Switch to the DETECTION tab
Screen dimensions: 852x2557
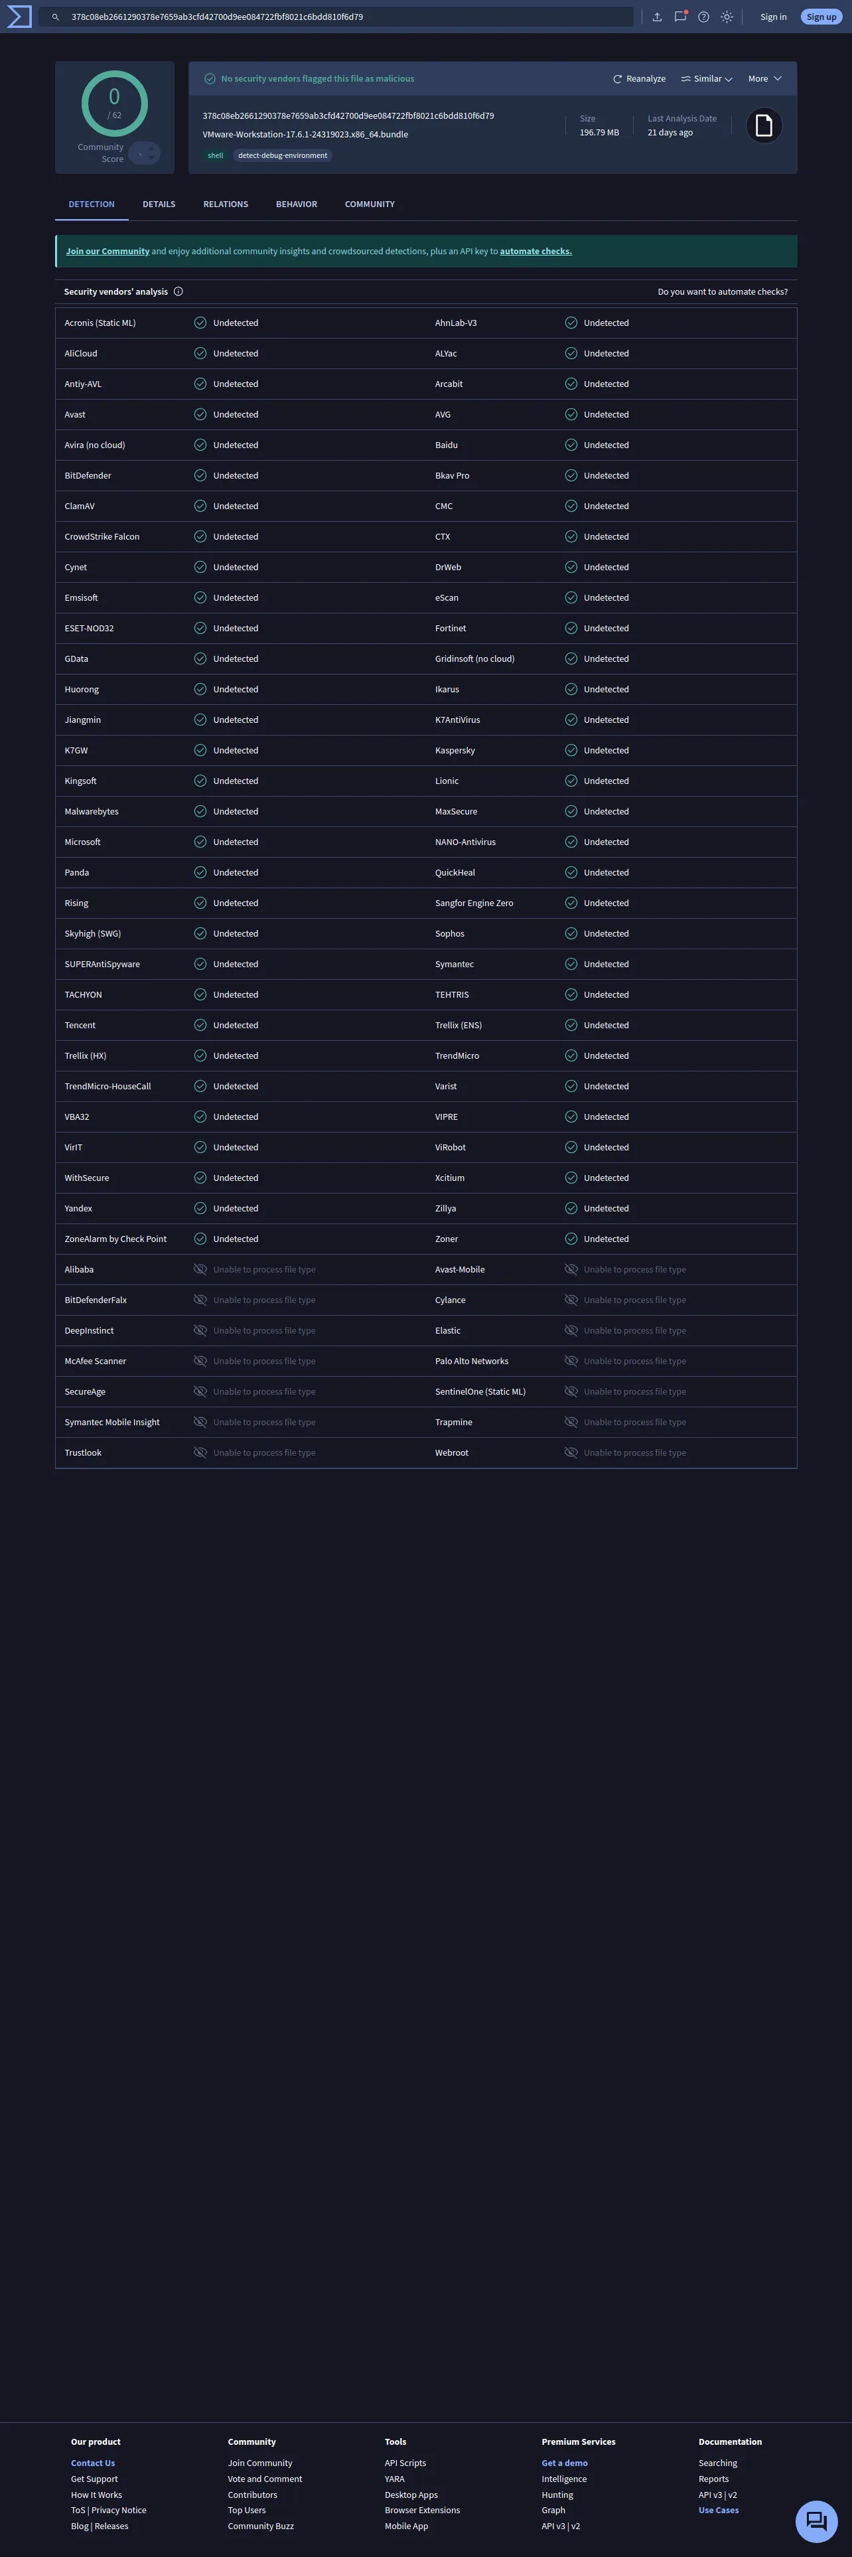(92, 204)
